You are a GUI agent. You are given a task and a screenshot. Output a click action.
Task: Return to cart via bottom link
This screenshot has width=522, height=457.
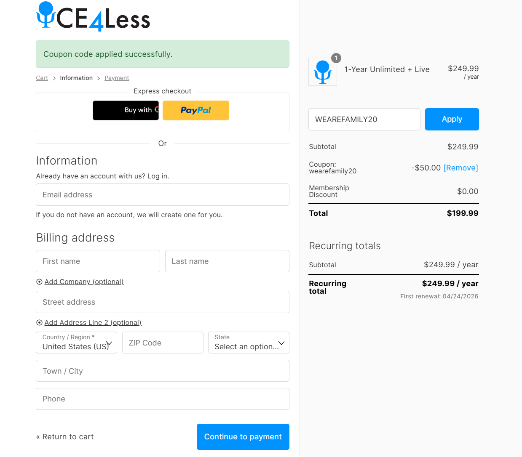click(65, 437)
